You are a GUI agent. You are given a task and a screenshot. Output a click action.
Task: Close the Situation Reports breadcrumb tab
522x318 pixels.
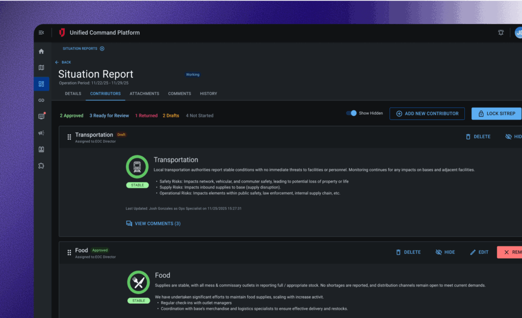click(102, 48)
